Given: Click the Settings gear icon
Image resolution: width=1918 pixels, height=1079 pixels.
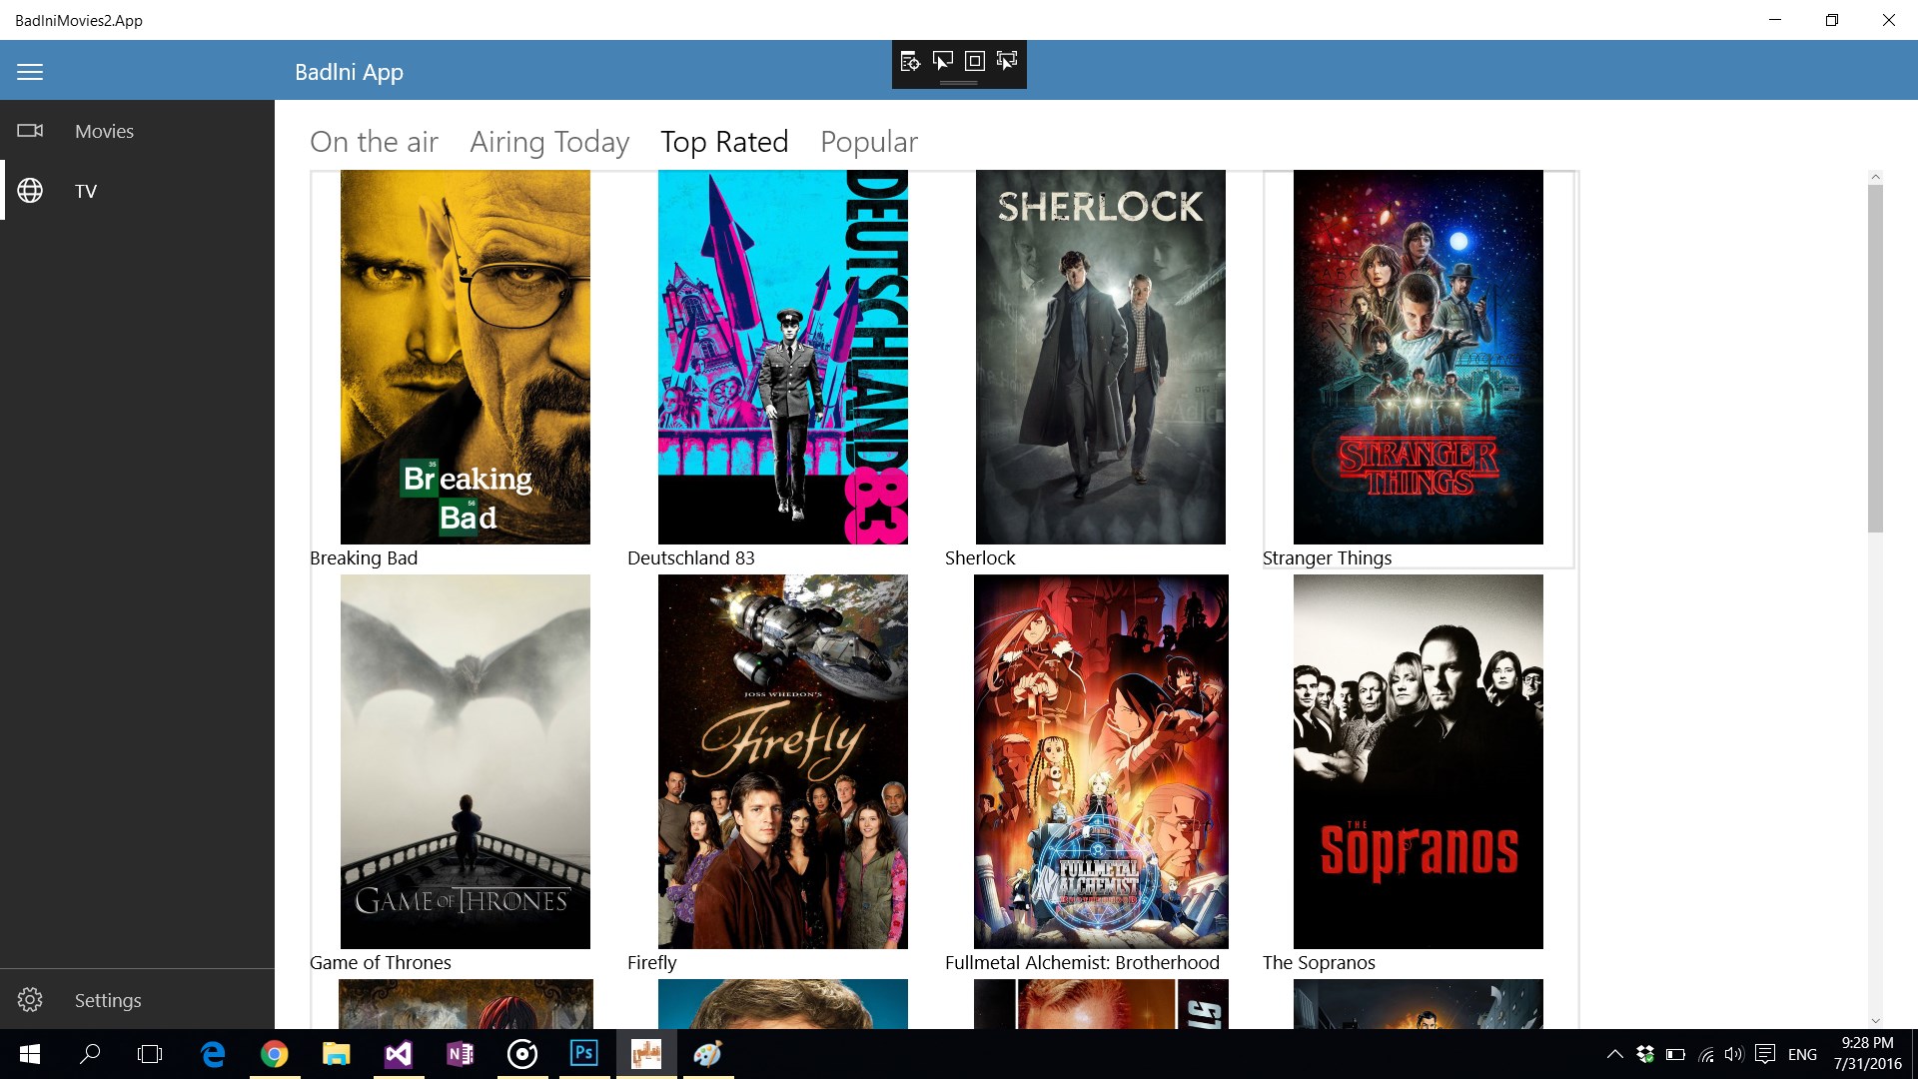Looking at the screenshot, I should (x=30, y=1000).
